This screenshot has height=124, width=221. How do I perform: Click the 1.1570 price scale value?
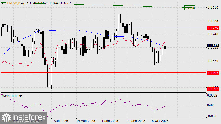click(213, 61)
